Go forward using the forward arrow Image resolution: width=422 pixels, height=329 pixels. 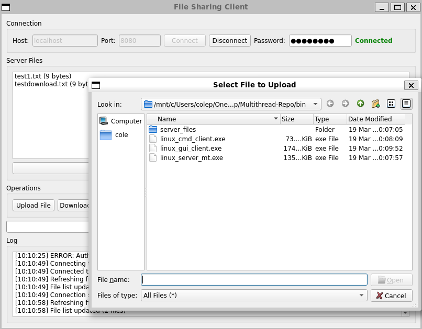click(345, 104)
